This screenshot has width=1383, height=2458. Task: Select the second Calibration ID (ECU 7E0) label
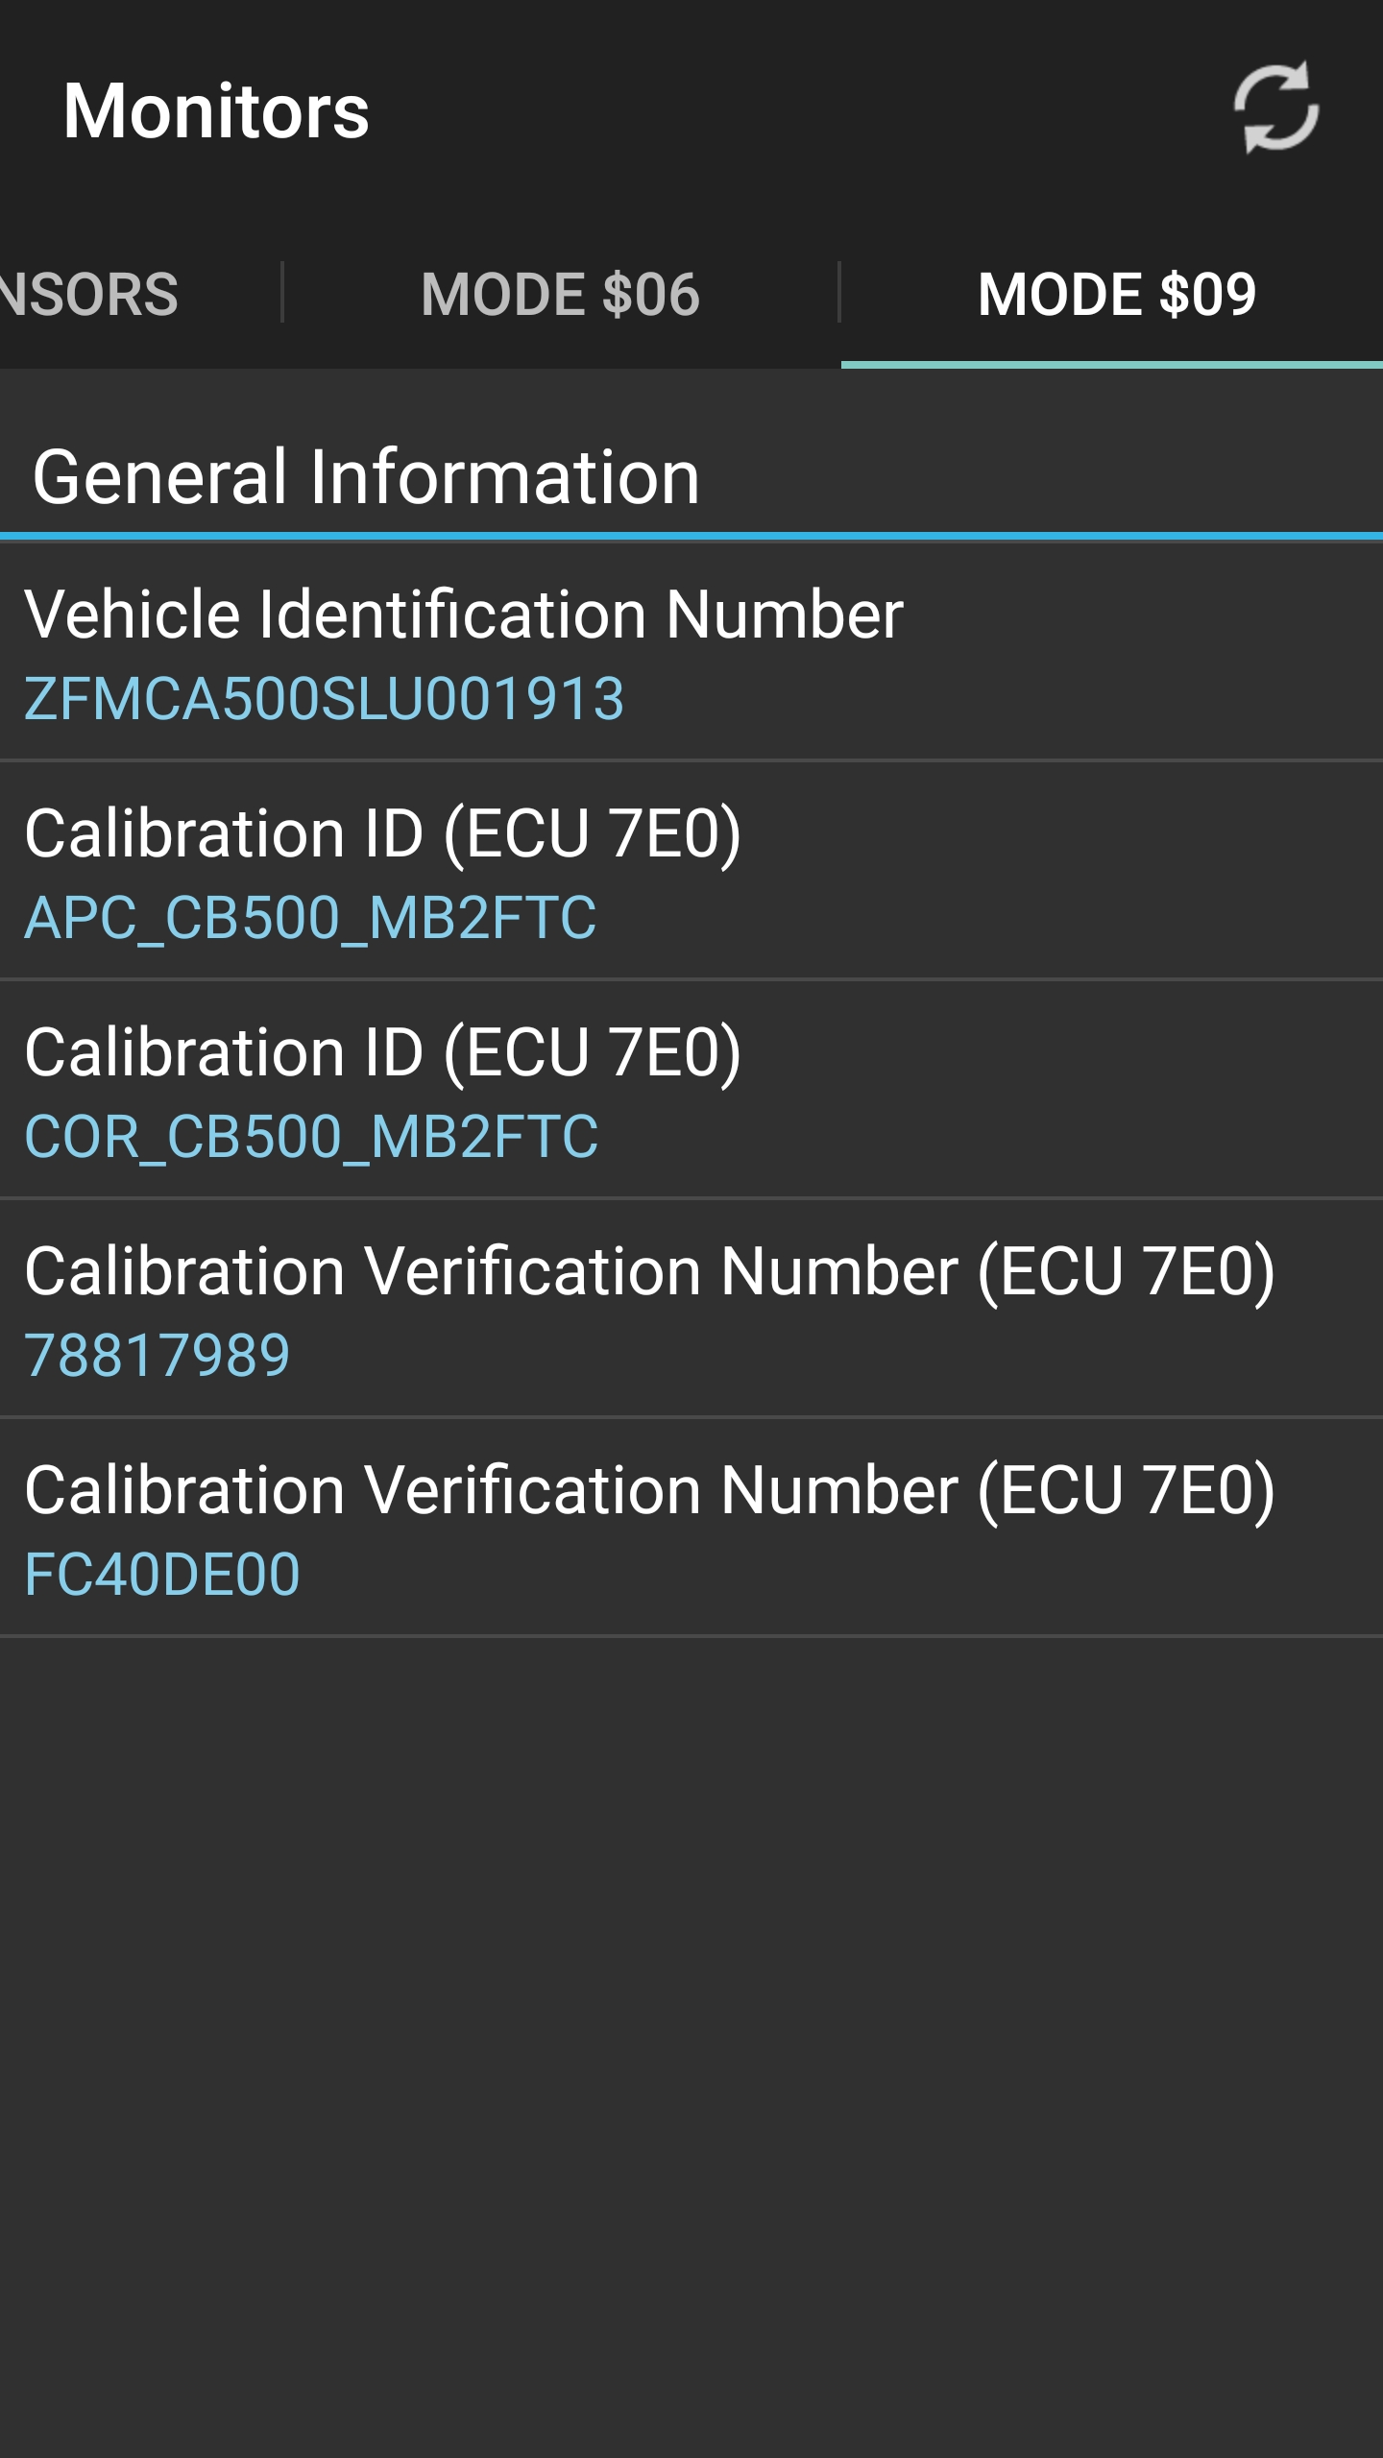382,1052
